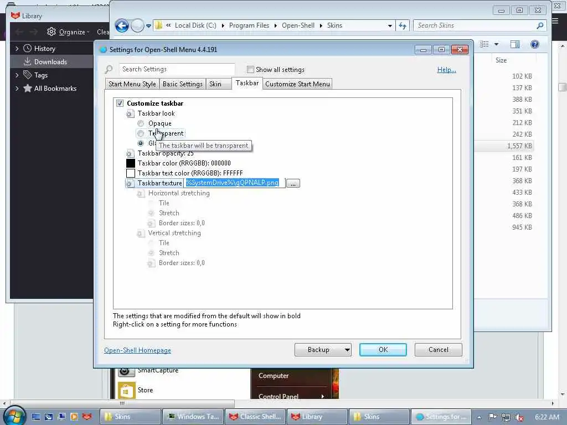Click the Store icon in start menu
Image resolution: width=567 pixels, height=425 pixels.
pyautogui.click(x=127, y=390)
